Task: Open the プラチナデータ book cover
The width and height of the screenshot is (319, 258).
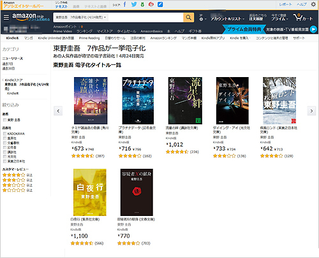Action: coord(138,101)
